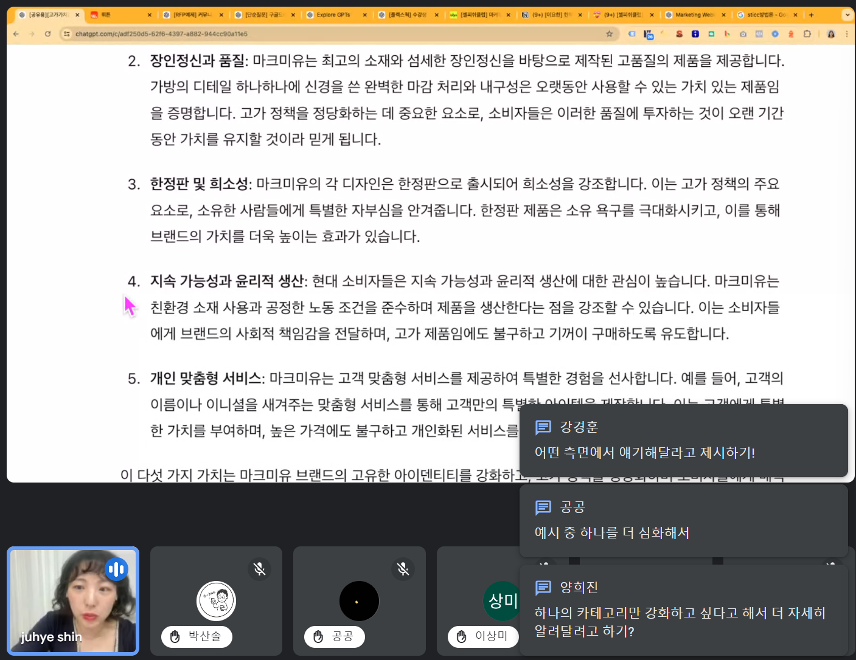Open a new browser tab
856x660 pixels.
[x=811, y=15]
